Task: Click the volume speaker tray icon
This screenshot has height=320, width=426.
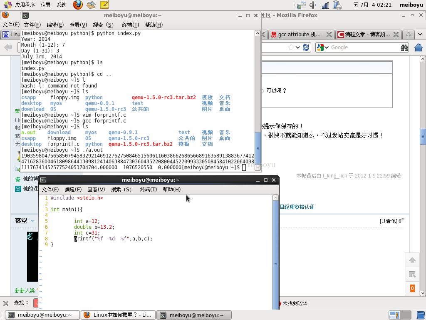Action: (313, 5)
